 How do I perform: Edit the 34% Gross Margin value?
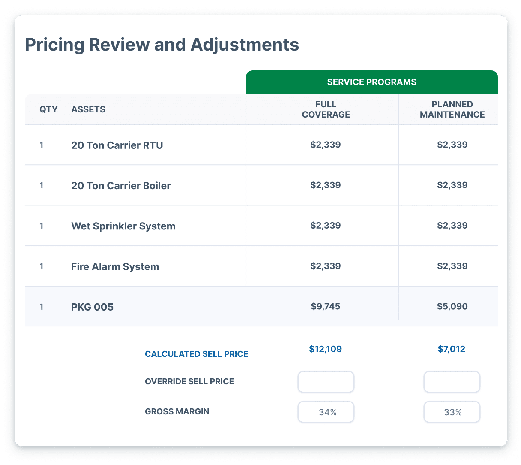click(326, 412)
